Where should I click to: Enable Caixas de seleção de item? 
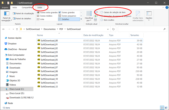click(x=102, y=12)
